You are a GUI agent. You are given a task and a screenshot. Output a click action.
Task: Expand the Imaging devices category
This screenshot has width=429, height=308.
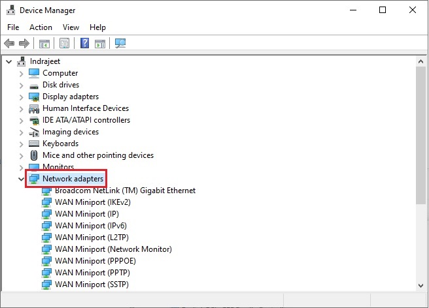click(x=22, y=132)
